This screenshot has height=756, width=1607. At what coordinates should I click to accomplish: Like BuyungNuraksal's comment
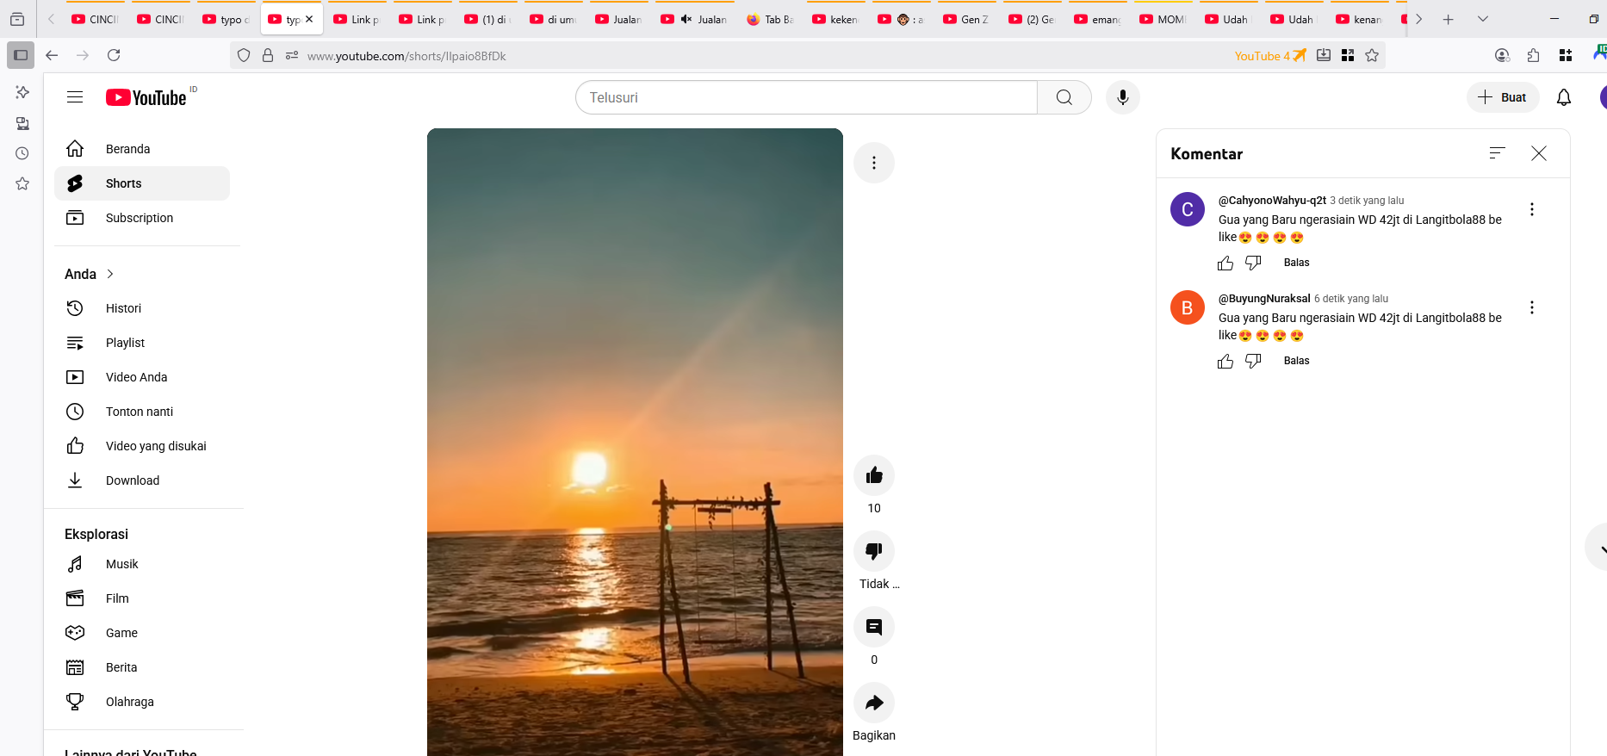(x=1225, y=362)
